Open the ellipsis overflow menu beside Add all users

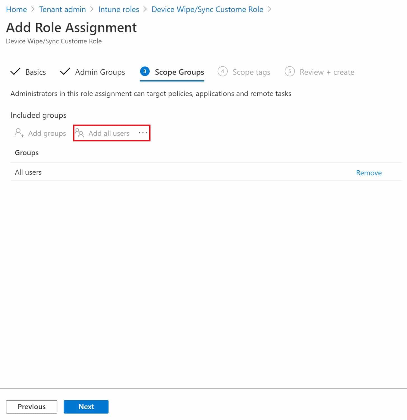click(143, 133)
